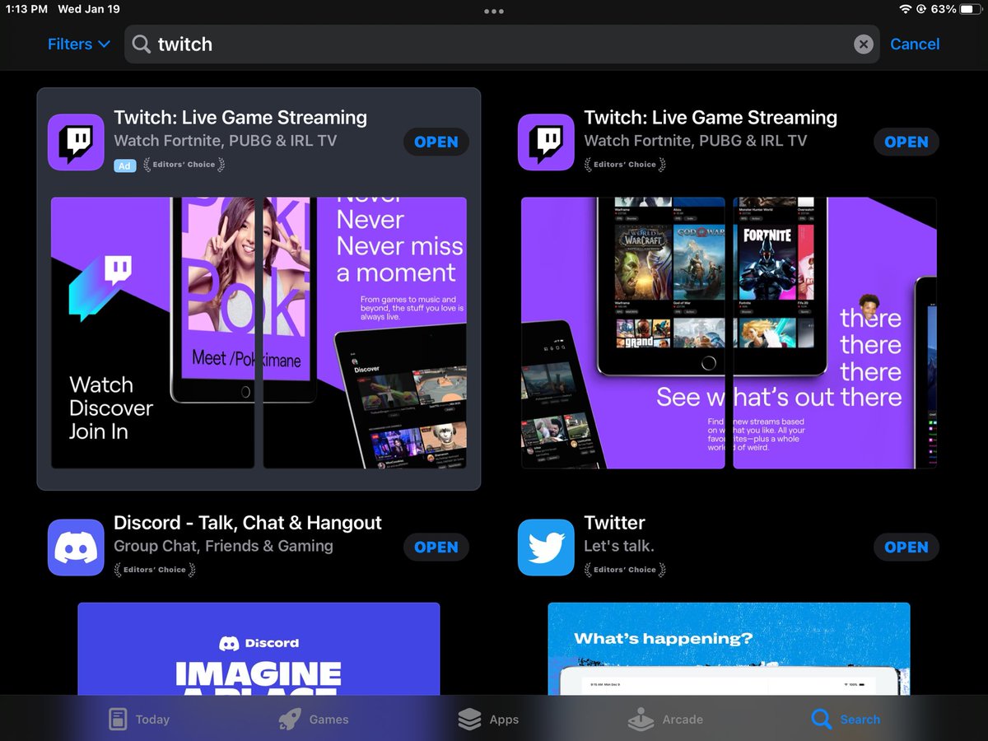Tap the Wi-Fi icon in status bar
Viewport: 988px width, 741px height.
pos(906,9)
